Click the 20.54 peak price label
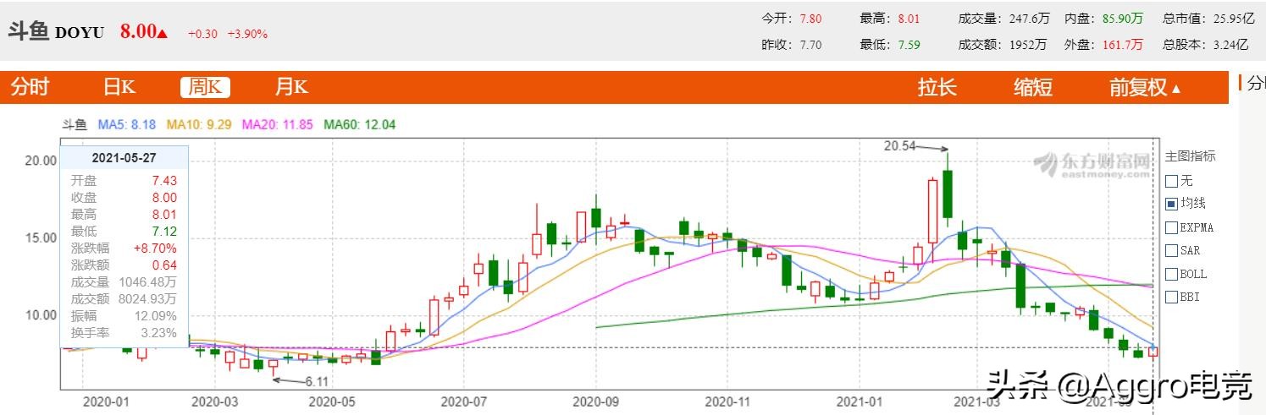This screenshot has height=415, width=1266. 900,145
